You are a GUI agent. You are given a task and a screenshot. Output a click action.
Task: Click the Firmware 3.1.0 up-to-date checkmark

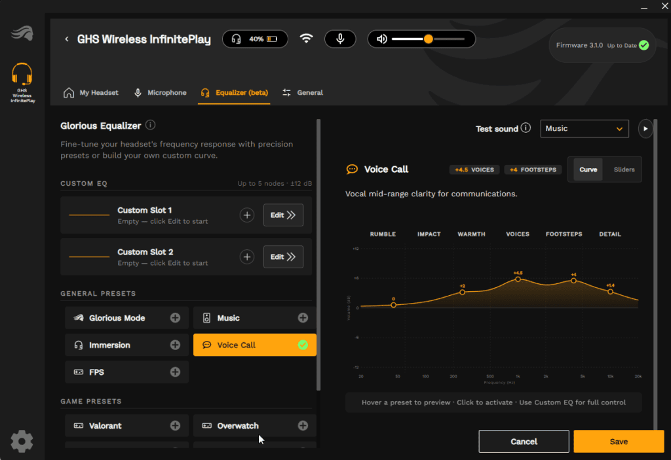click(x=643, y=45)
